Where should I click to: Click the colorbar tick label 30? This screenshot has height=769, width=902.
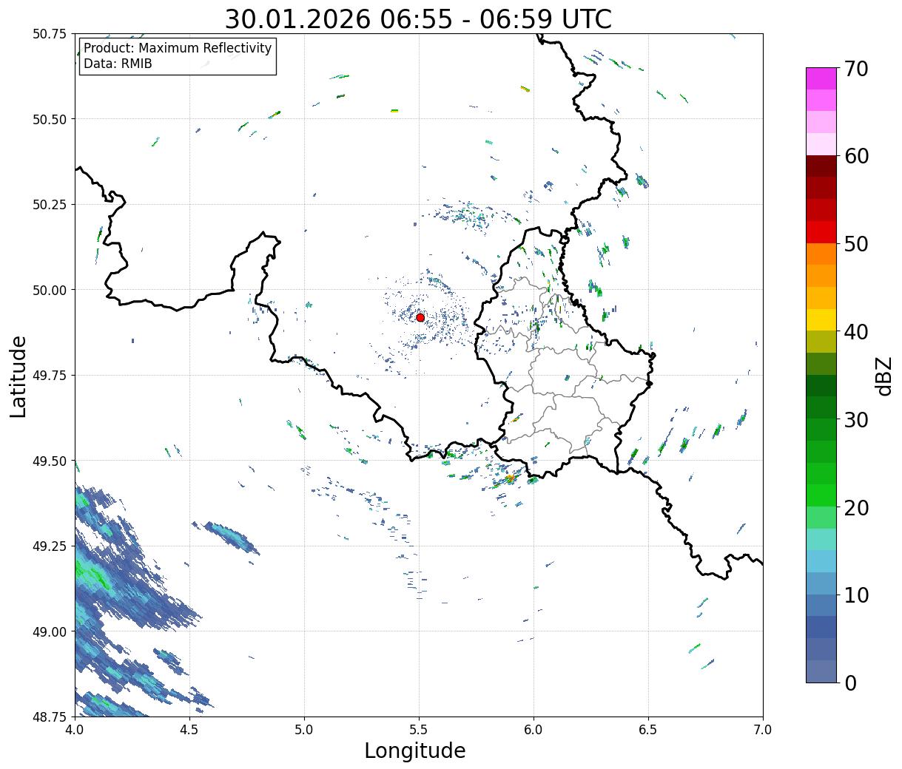(x=856, y=419)
